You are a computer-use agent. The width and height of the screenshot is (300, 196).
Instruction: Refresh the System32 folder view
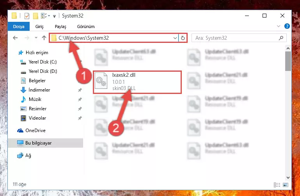pyautogui.click(x=183, y=38)
